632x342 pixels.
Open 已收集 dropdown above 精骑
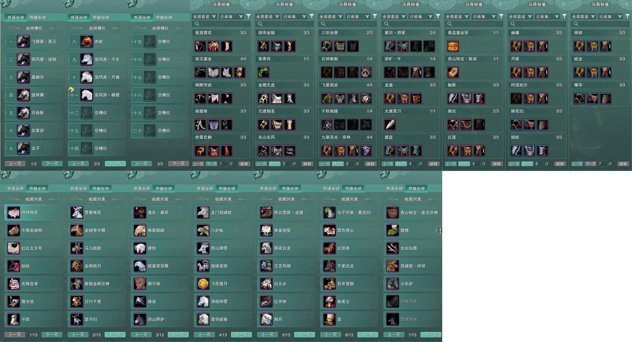click(610, 17)
